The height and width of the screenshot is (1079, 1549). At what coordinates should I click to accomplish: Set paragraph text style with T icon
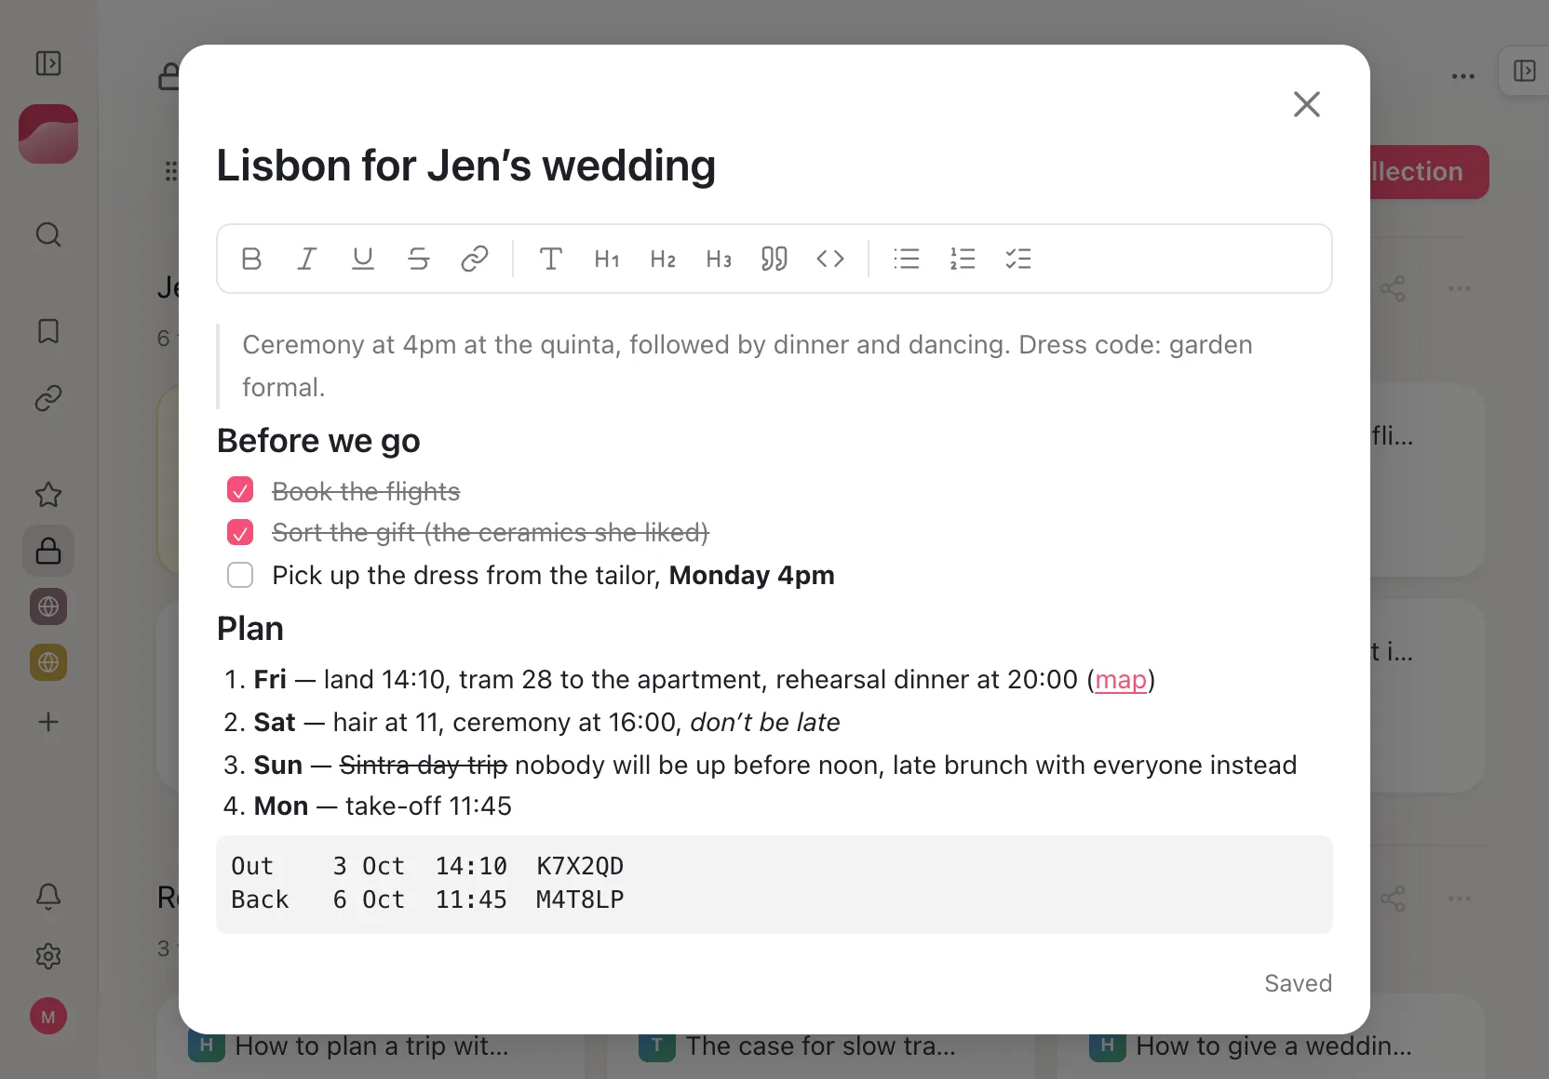click(551, 259)
